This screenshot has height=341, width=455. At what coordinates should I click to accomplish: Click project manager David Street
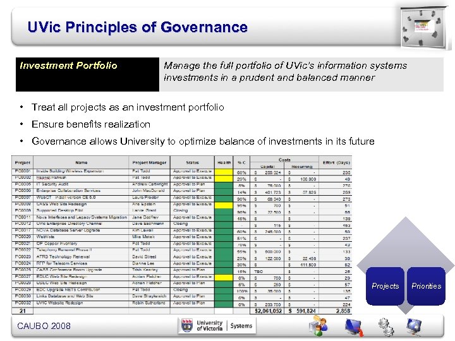(x=144, y=256)
